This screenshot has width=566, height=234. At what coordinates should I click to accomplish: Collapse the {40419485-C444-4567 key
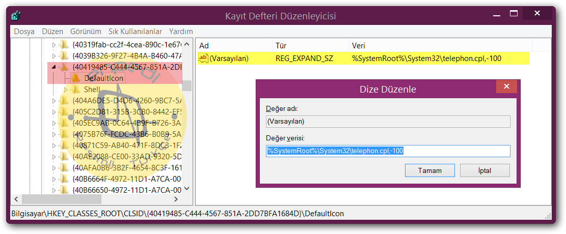point(54,68)
